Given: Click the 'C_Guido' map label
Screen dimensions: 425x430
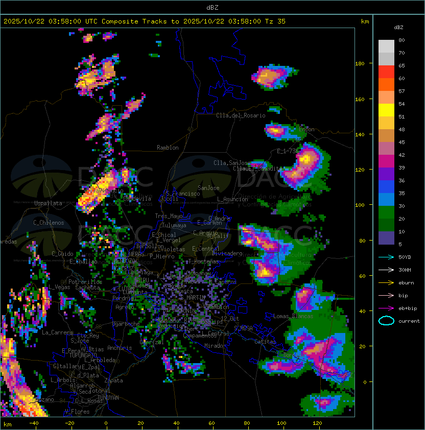Looking at the screenshot, I should pos(62,254).
